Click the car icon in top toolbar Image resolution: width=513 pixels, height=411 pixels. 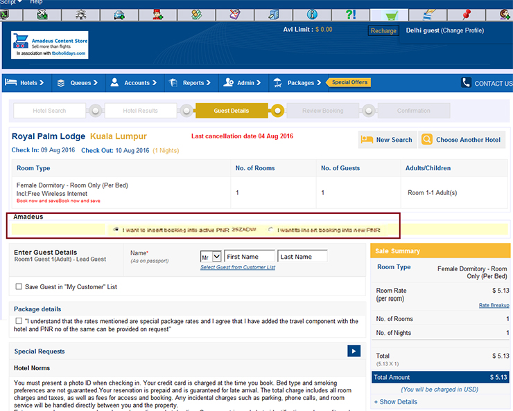[x=119, y=15]
